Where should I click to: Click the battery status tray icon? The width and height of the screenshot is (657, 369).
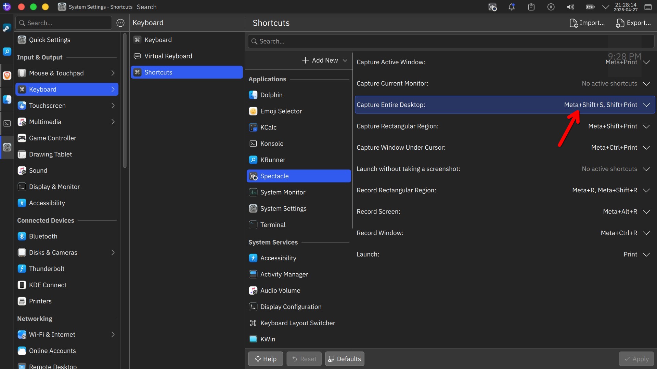(x=590, y=7)
